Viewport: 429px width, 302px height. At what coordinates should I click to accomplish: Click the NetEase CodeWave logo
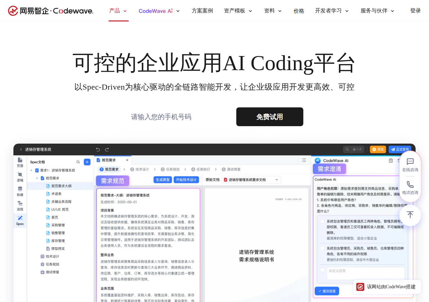coord(51,11)
